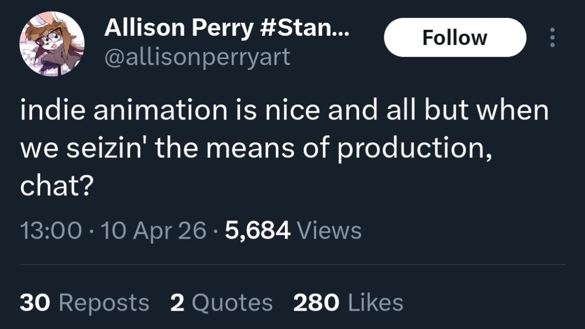Open the Likes list
The height and width of the screenshot is (329, 585).
click(x=376, y=302)
